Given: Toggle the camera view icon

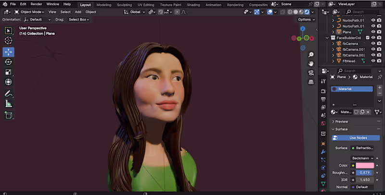Looking at the screenshot, I should 311,73.
